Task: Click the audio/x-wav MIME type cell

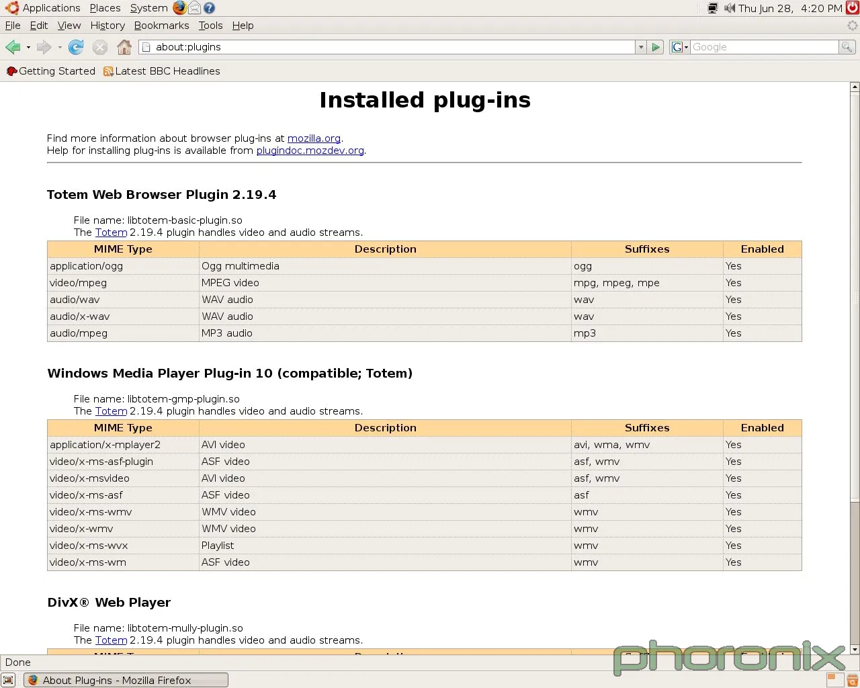Action: [x=123, y=316]
